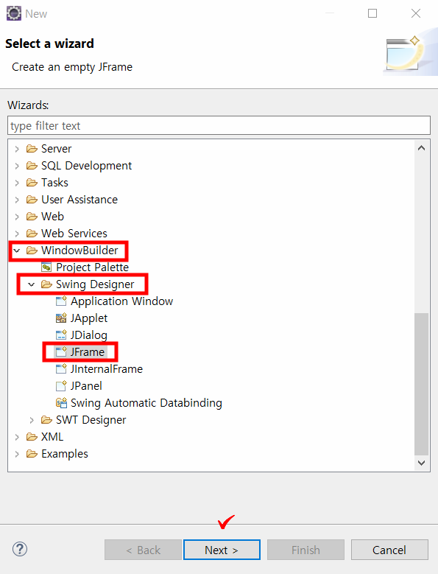Open help via the question mark icon
The width and height of the screenshot is (438, 574).
coord(20,549)
